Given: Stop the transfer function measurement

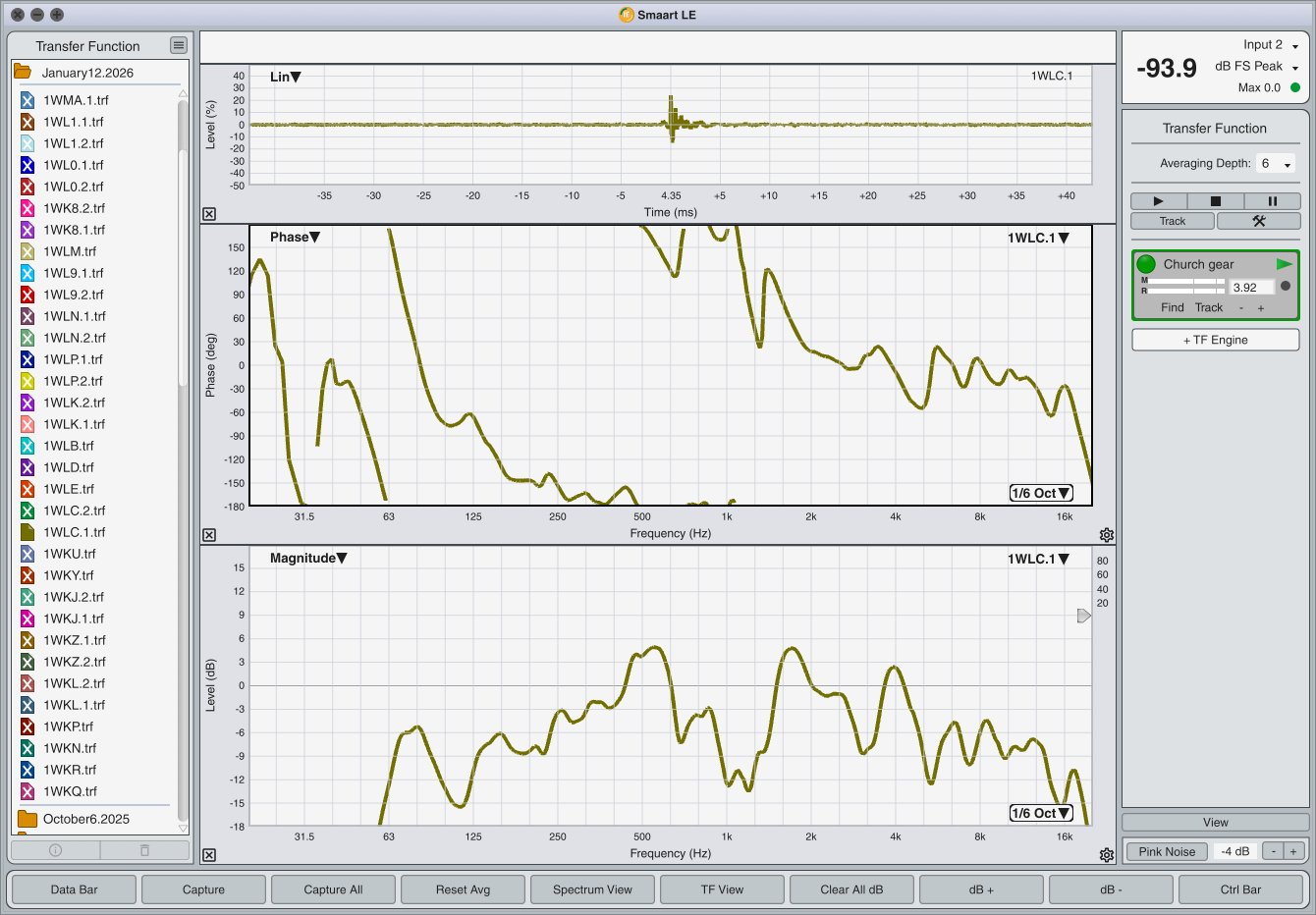Looking at the screenshot, I should point(1215,200).
